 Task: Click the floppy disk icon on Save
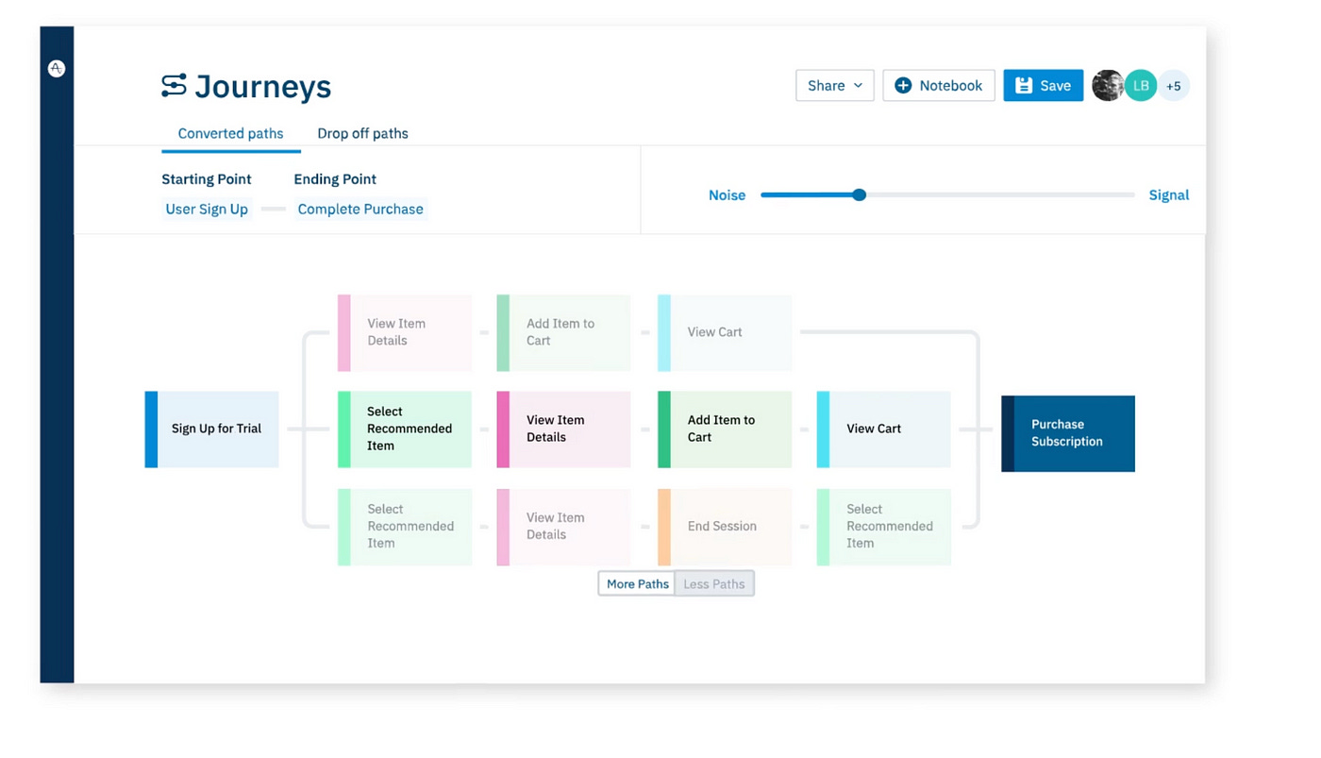tap(1024, 86)
